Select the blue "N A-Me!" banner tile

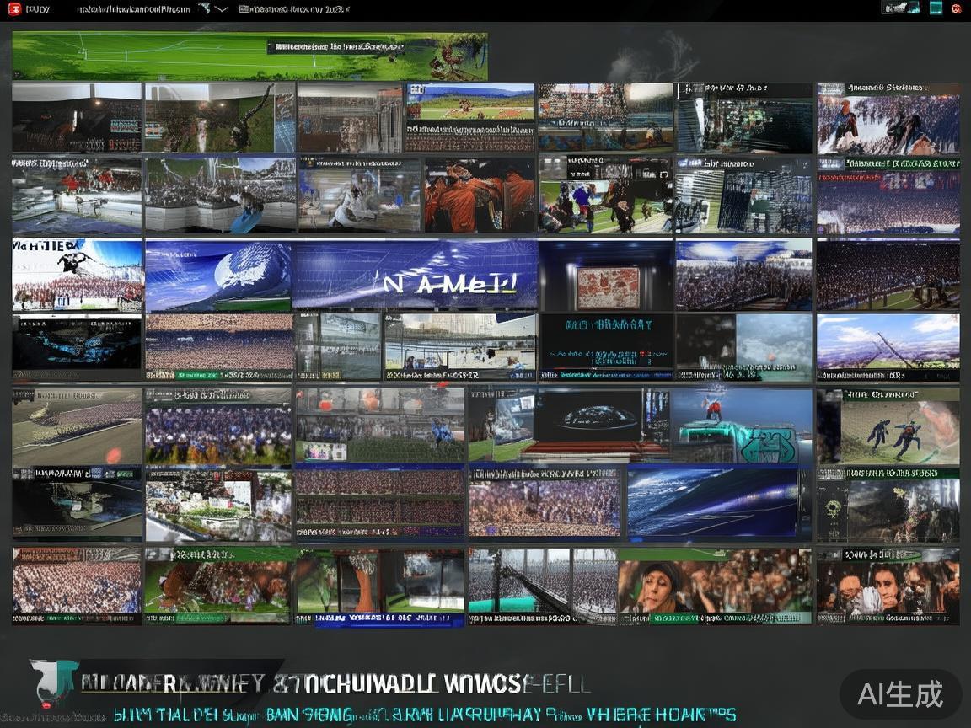pyautogui.click(x=415, y=276)
